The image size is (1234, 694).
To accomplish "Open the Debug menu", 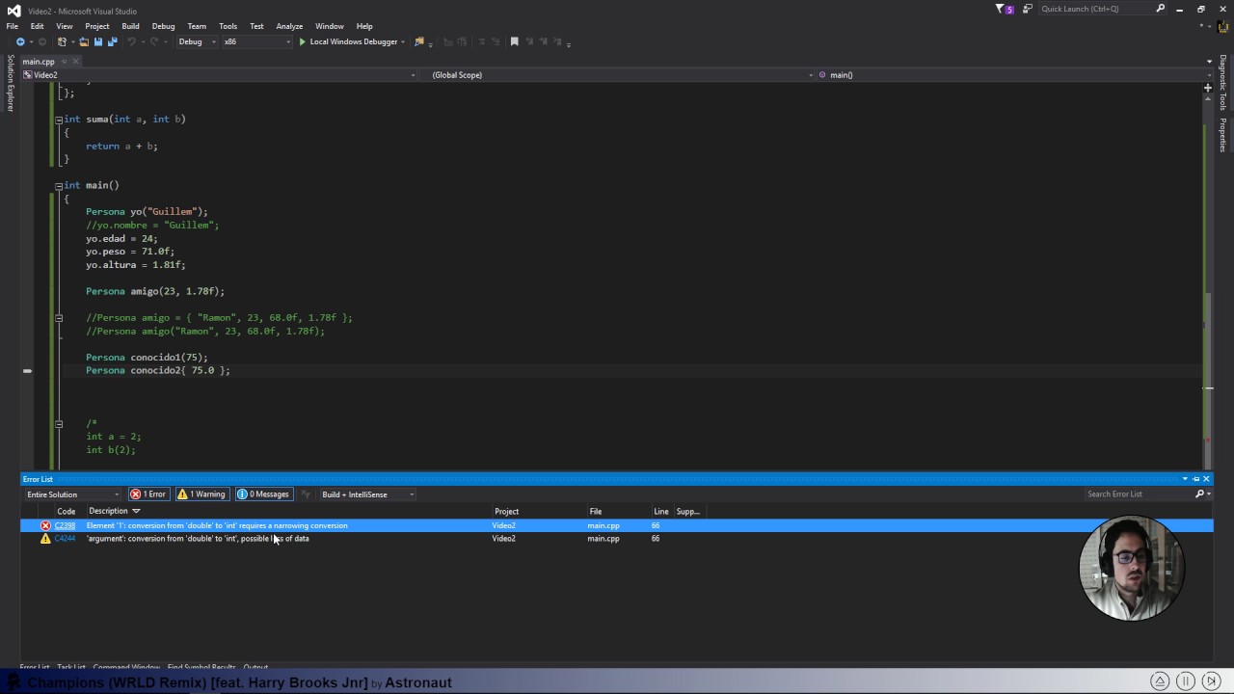I will [163, 26].
